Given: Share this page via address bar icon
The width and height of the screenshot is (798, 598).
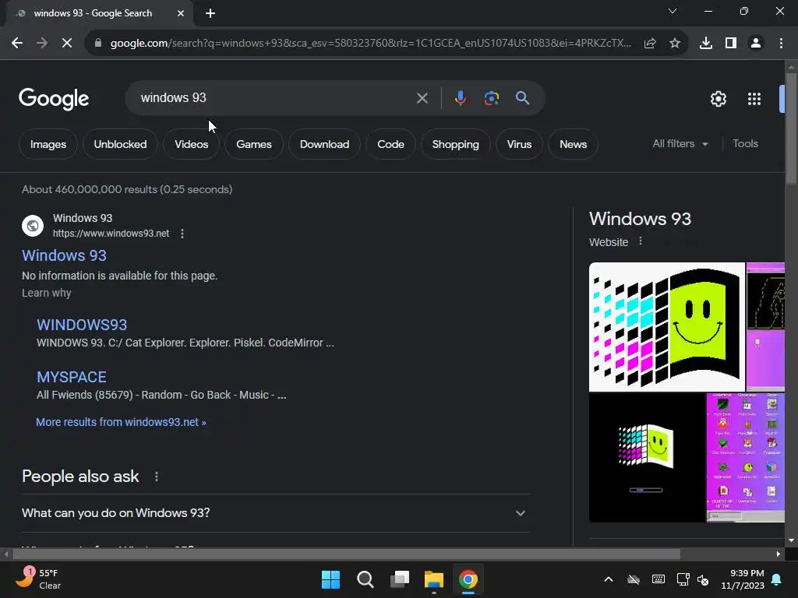Looking at the screenshot, I should click(650, 44).
